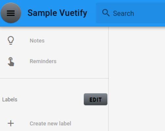Click the lightbulb icon beside Notes
Screen dimensions: 165x131
11,40
